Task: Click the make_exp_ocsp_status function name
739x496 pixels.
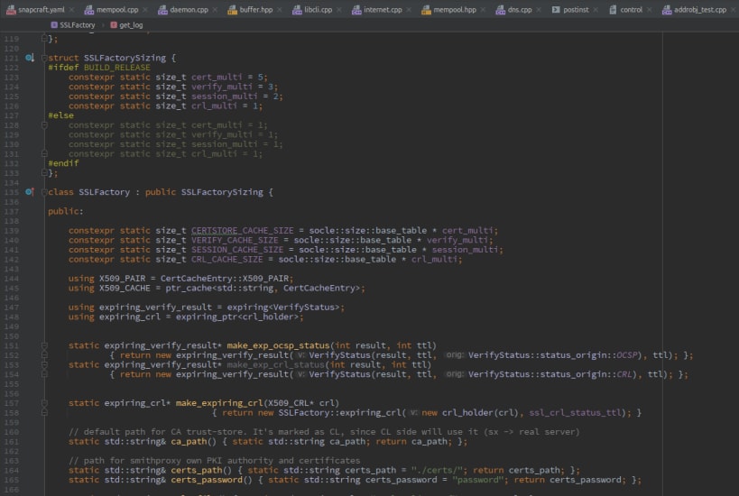Action: pos(278,345)
